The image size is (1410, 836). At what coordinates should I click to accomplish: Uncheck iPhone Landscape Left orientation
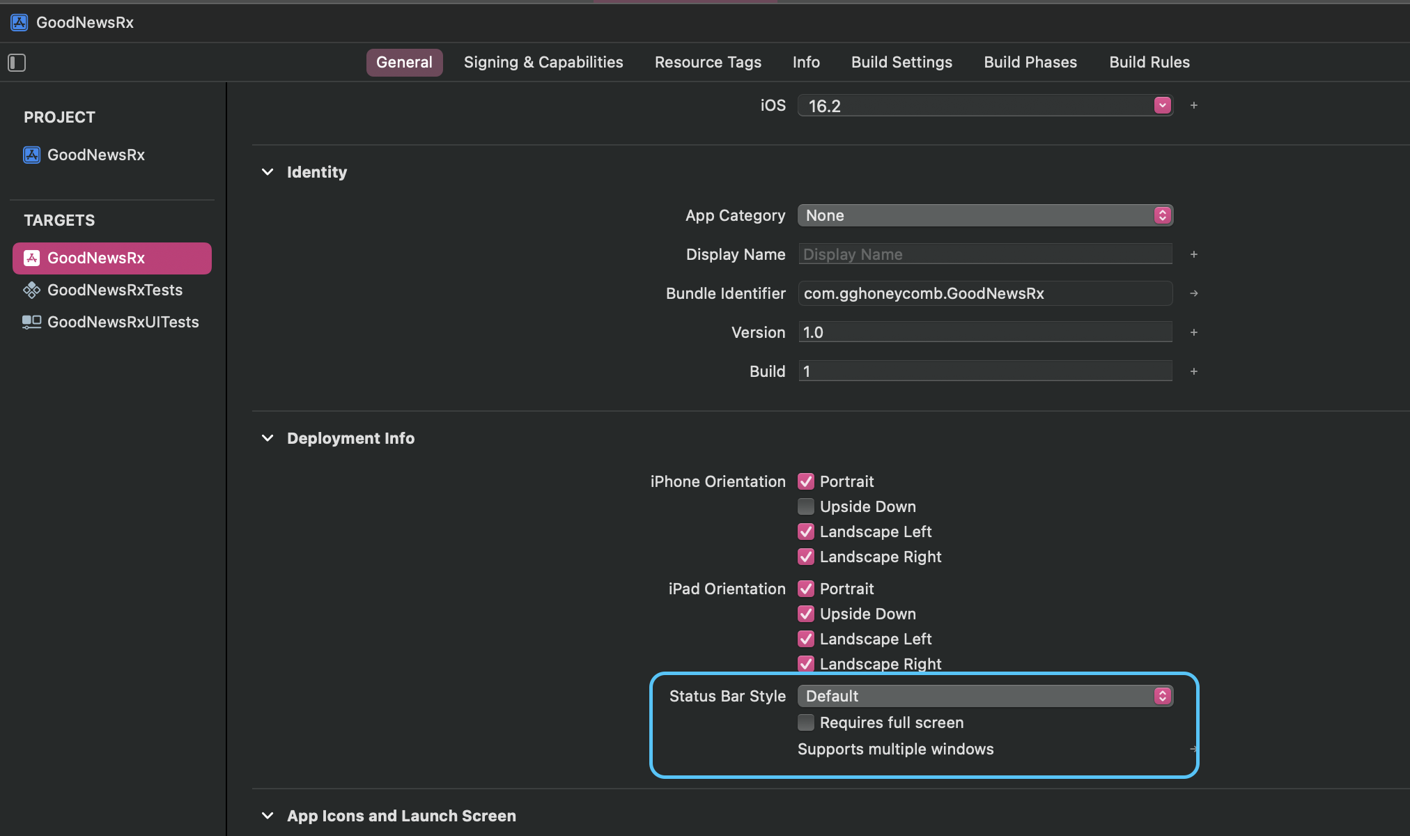coord(806,532)
